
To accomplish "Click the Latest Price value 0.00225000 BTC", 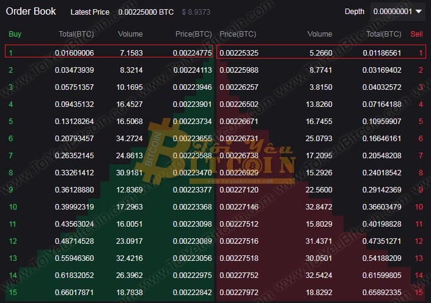I will [x=146, y=12].
